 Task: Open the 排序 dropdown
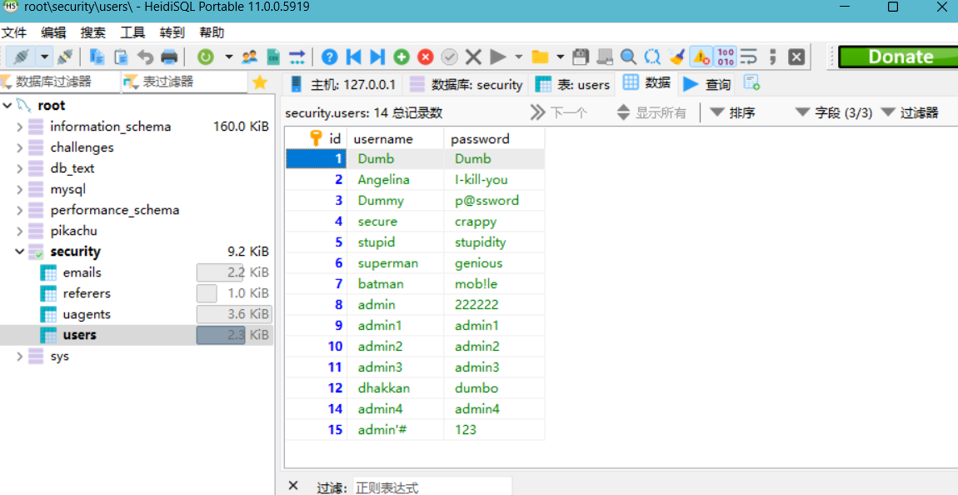click(x=732, y=112)
